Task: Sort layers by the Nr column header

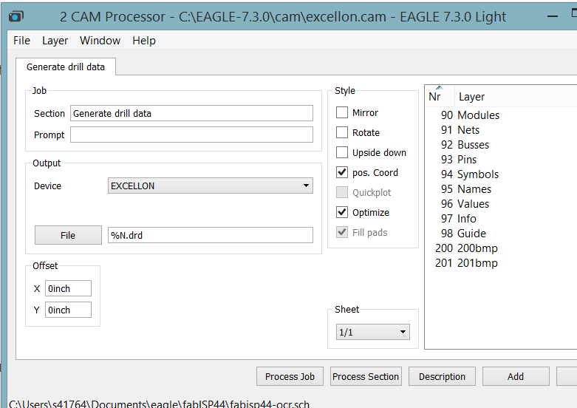Action: (x=440, y=97)
